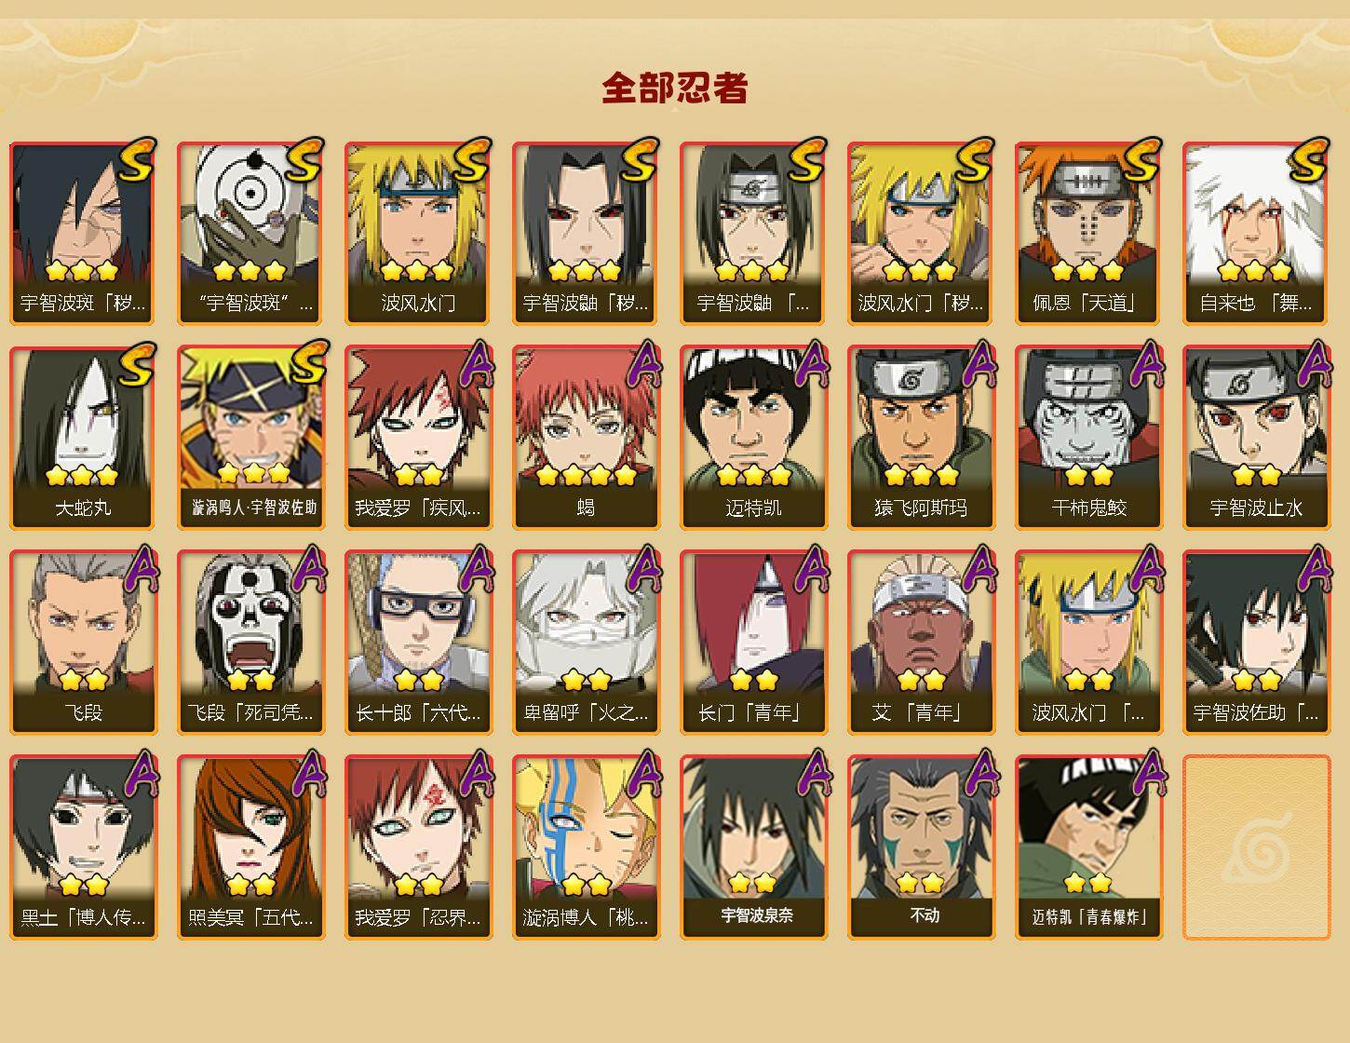Click the 不动 ninja card

click(x=922, y=847)
